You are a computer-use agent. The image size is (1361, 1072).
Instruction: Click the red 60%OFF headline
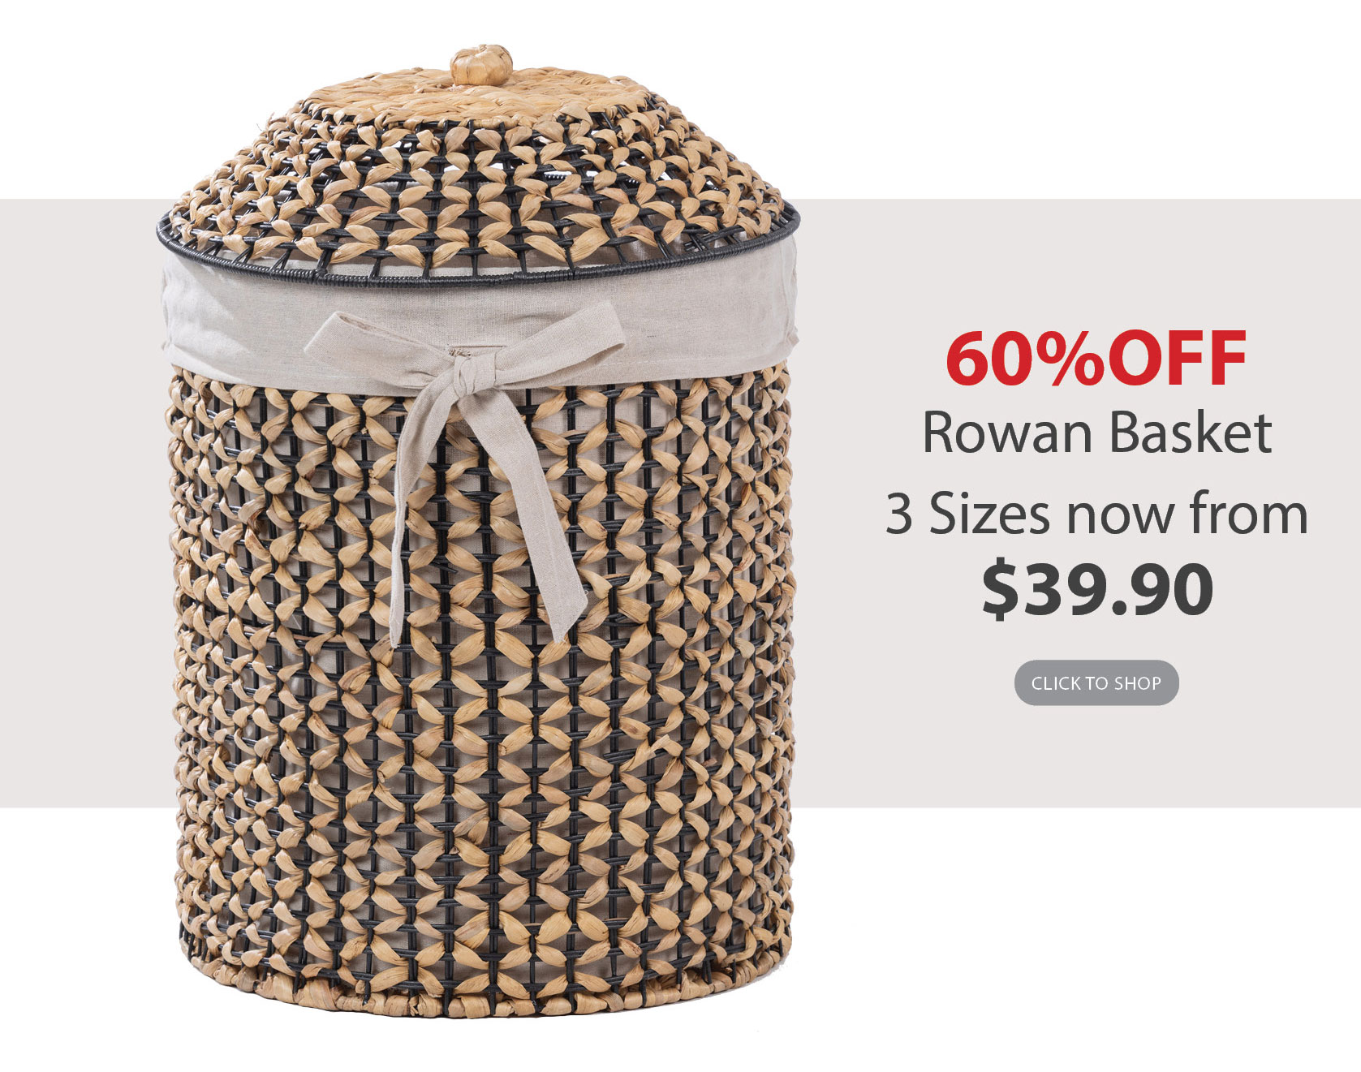pyautogui.click(x=1096, y=358)
